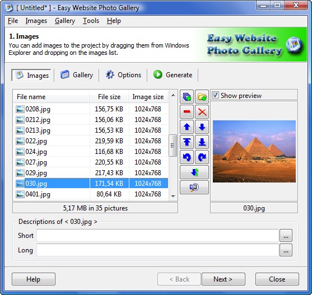Image resolution: width=312 pixels, height=295 pixels.
Task: Clear all images with red X button
Action: pyautogui.click(x=202, y=112)
